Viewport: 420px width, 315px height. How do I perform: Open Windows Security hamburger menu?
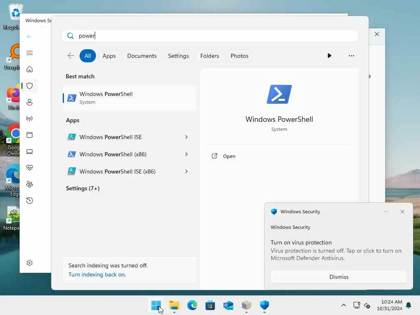click(30, 53)
